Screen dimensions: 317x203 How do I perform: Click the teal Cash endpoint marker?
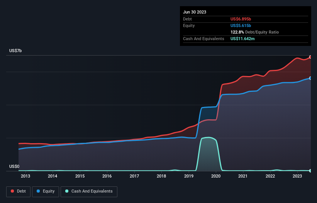(310, 171)
